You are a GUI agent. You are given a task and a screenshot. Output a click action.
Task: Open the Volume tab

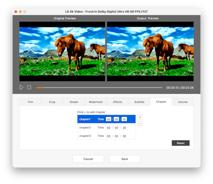pyautogui.click(x=183, y=102)
